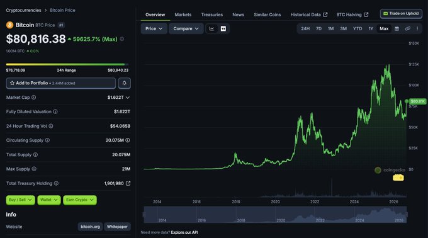Click the 2022 label on chart x-axis
428x238 pixels.
click(315, 201)
